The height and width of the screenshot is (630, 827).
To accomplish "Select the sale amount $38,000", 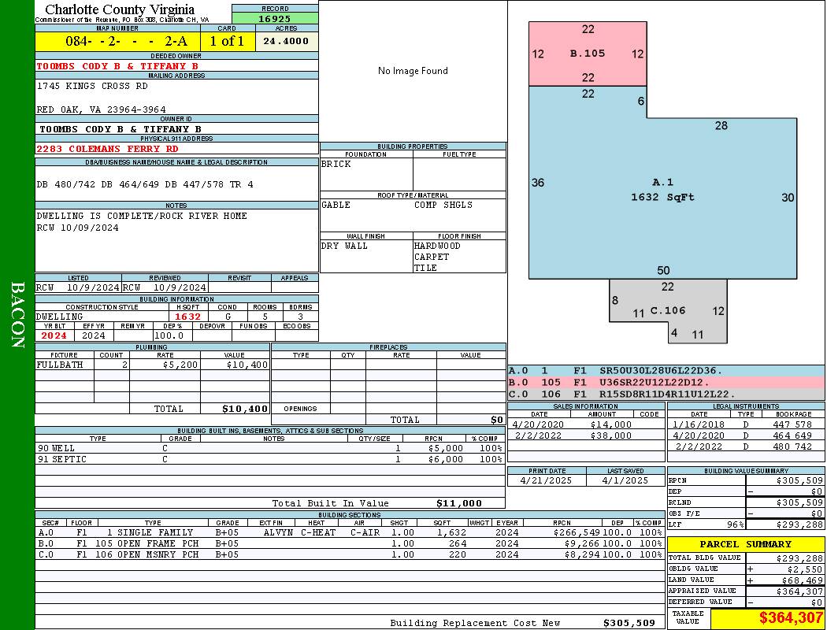I will [x=610, y=436].
